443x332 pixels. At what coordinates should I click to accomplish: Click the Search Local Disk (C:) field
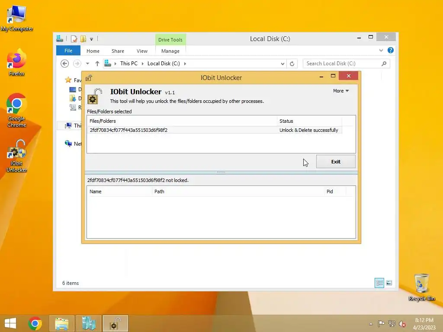[347, 64]
